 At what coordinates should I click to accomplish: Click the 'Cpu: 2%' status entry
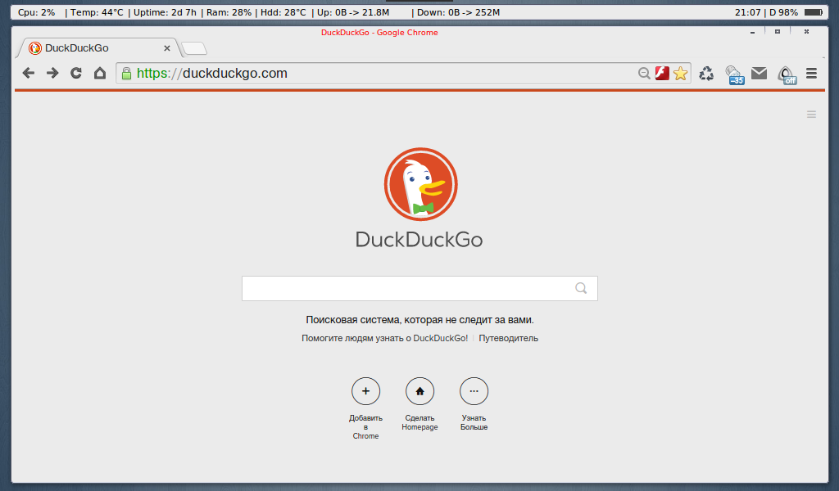click(x=36, y=12)
